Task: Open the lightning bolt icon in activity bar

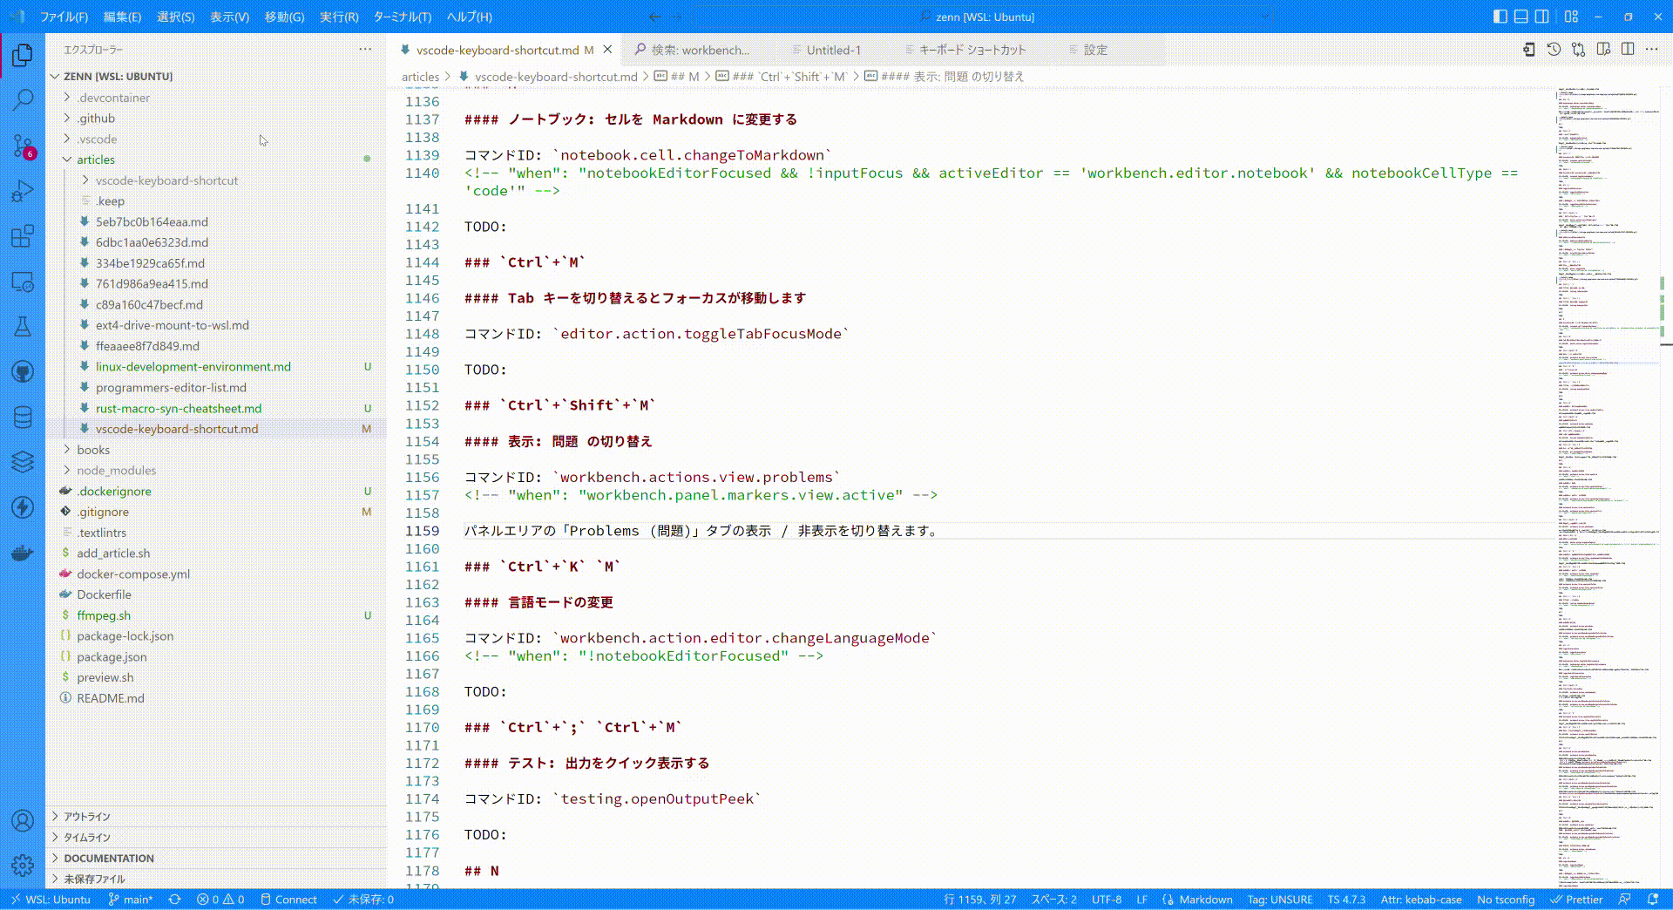Action: point(23,507)
